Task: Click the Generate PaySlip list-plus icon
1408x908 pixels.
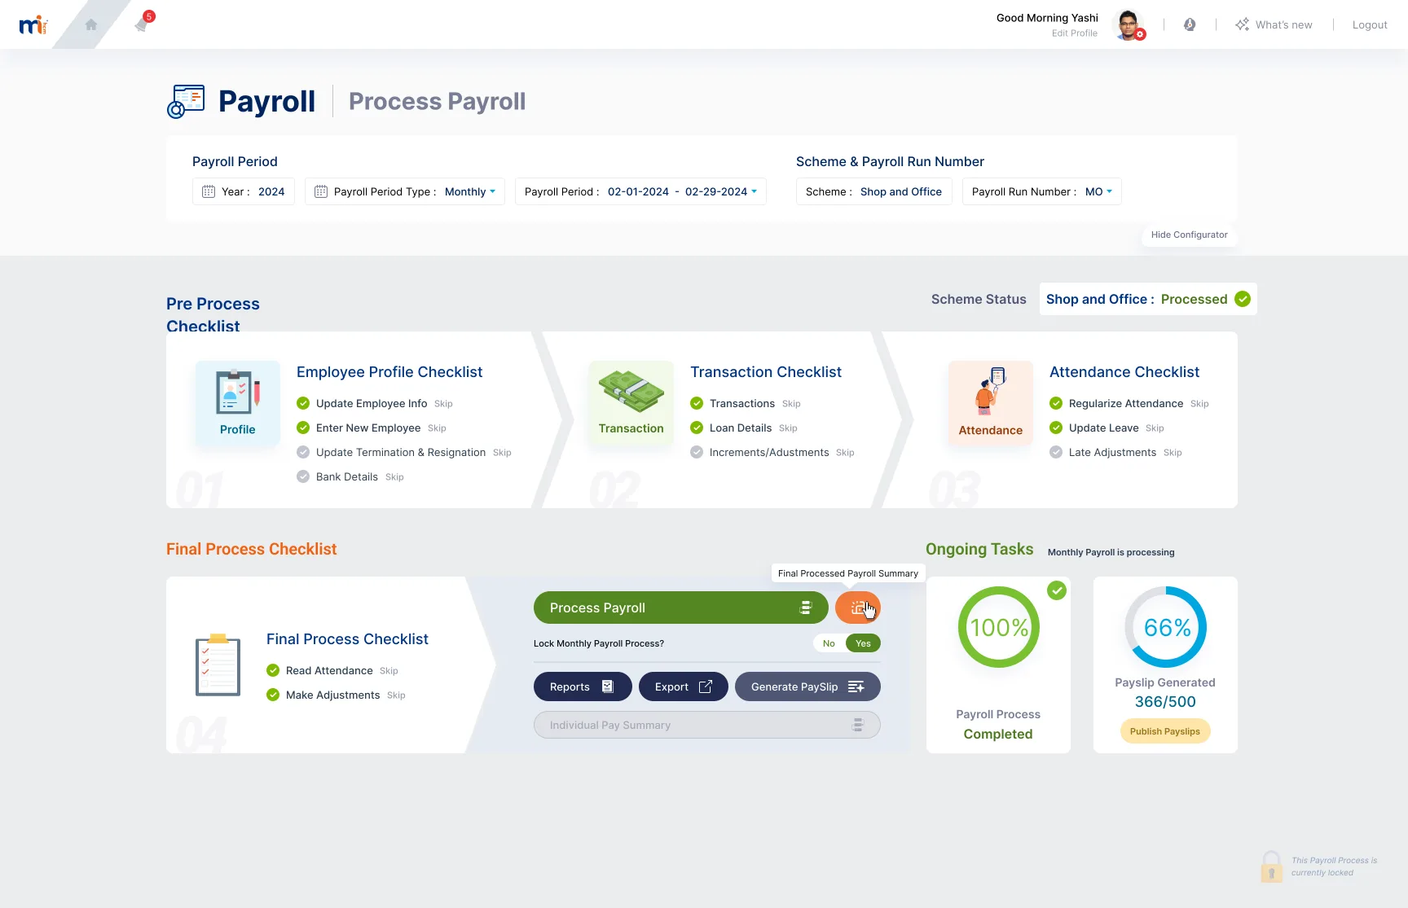Action: coord(856,686)
